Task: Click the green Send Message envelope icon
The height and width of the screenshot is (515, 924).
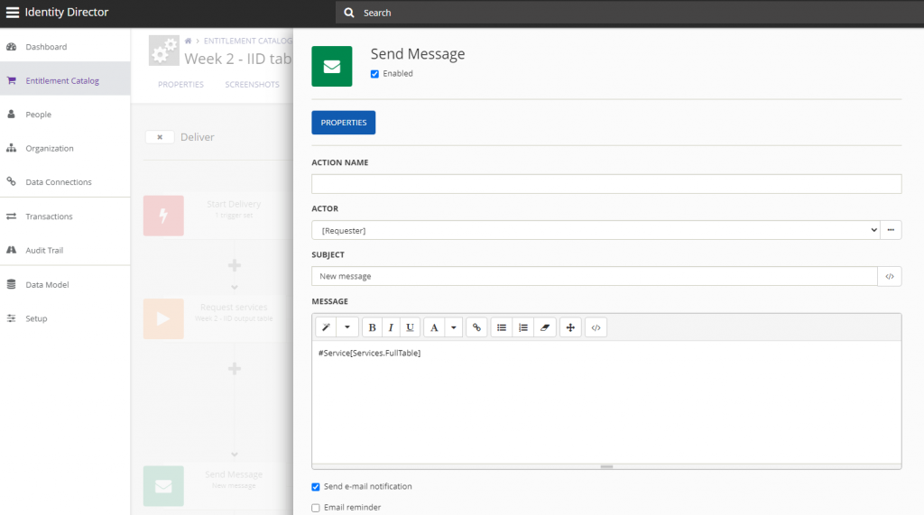Action: pyautogui.click(x=332, y=67)
